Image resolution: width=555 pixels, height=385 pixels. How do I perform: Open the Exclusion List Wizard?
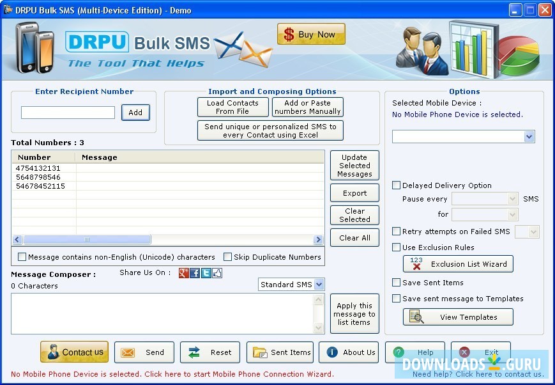[x=458, y=263]
